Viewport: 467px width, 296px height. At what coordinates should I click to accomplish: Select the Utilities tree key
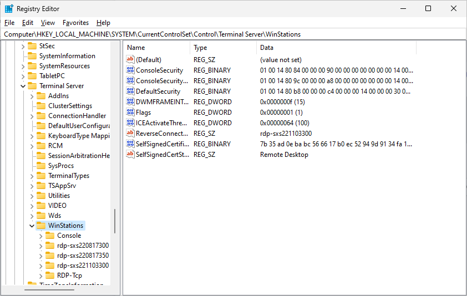click(59, 196)
